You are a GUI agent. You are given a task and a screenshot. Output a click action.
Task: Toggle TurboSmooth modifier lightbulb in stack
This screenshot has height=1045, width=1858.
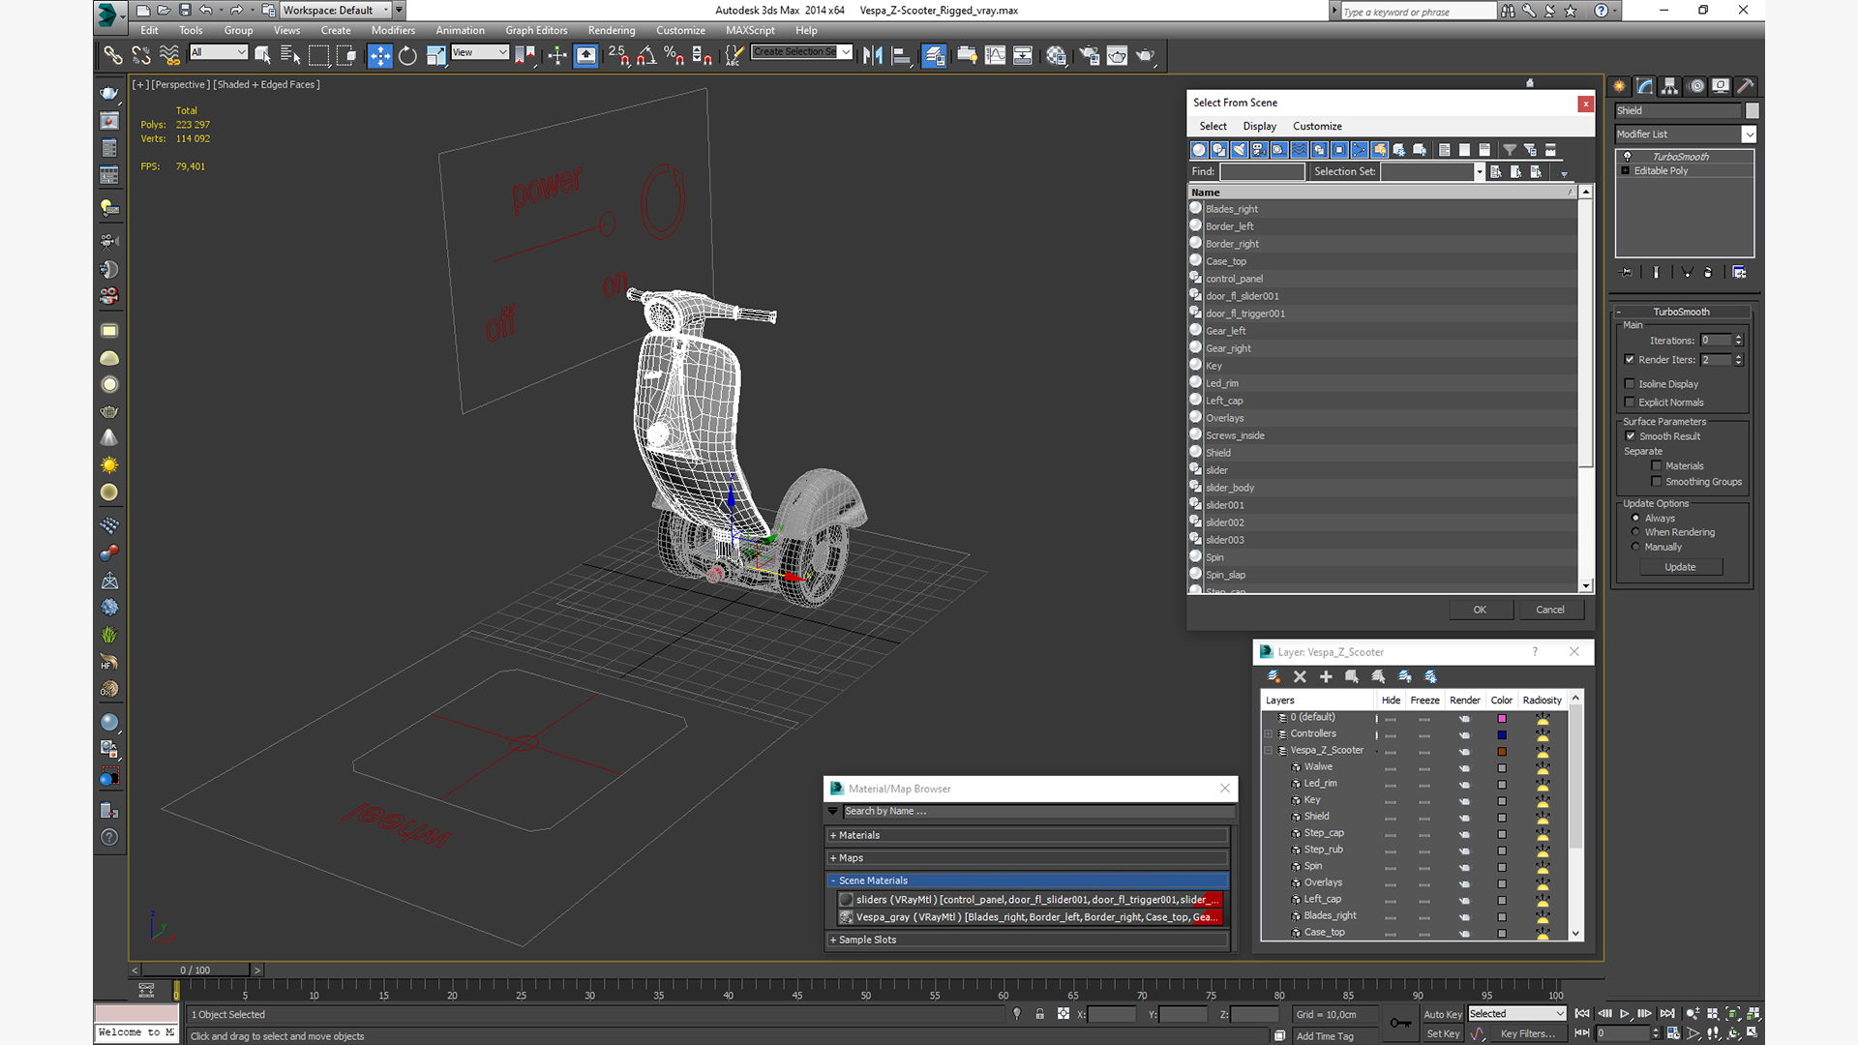click(1628, 156)
